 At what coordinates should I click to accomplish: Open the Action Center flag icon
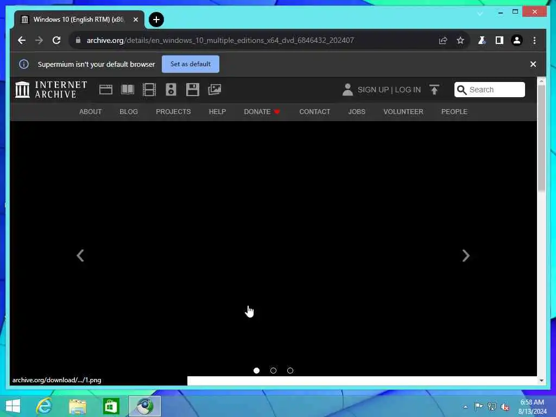(x=478, y=406)
